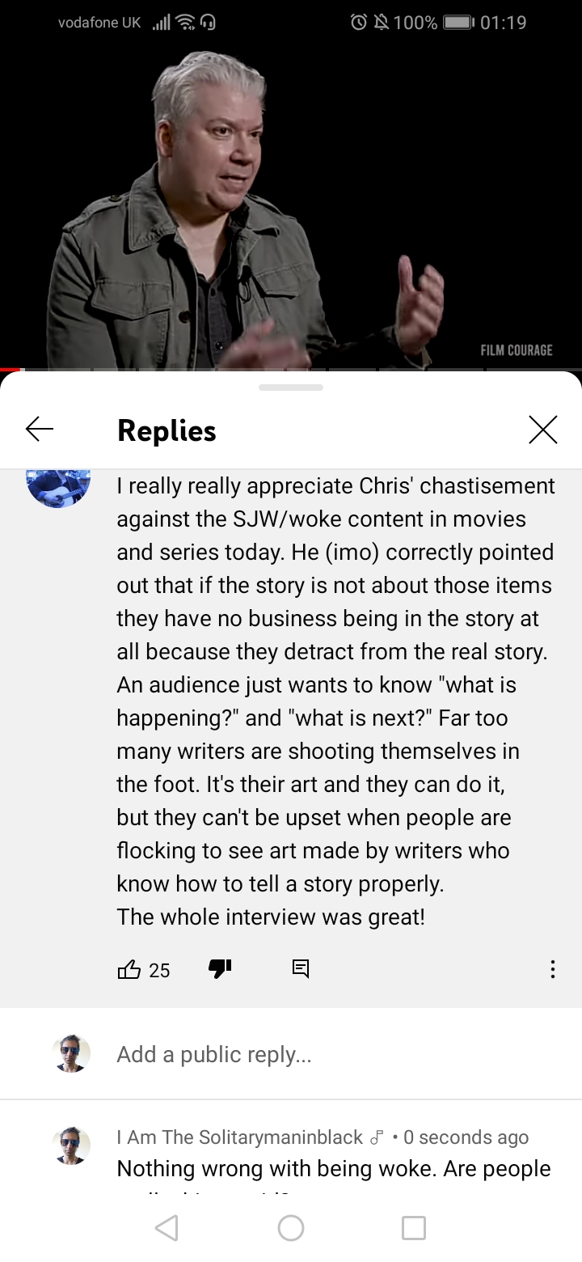This screenshot has width=582, height=1262.
Task: Close the Replies panel with X
Action: [x=543, y=430]
